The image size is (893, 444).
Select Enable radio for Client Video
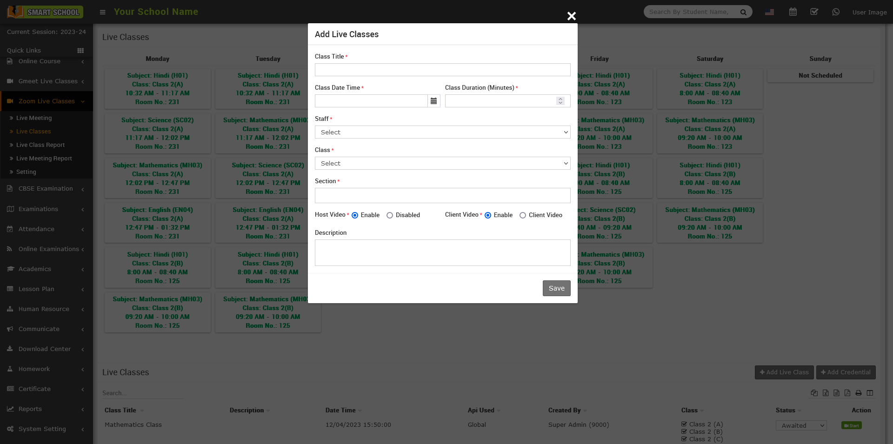pos(488,215)
